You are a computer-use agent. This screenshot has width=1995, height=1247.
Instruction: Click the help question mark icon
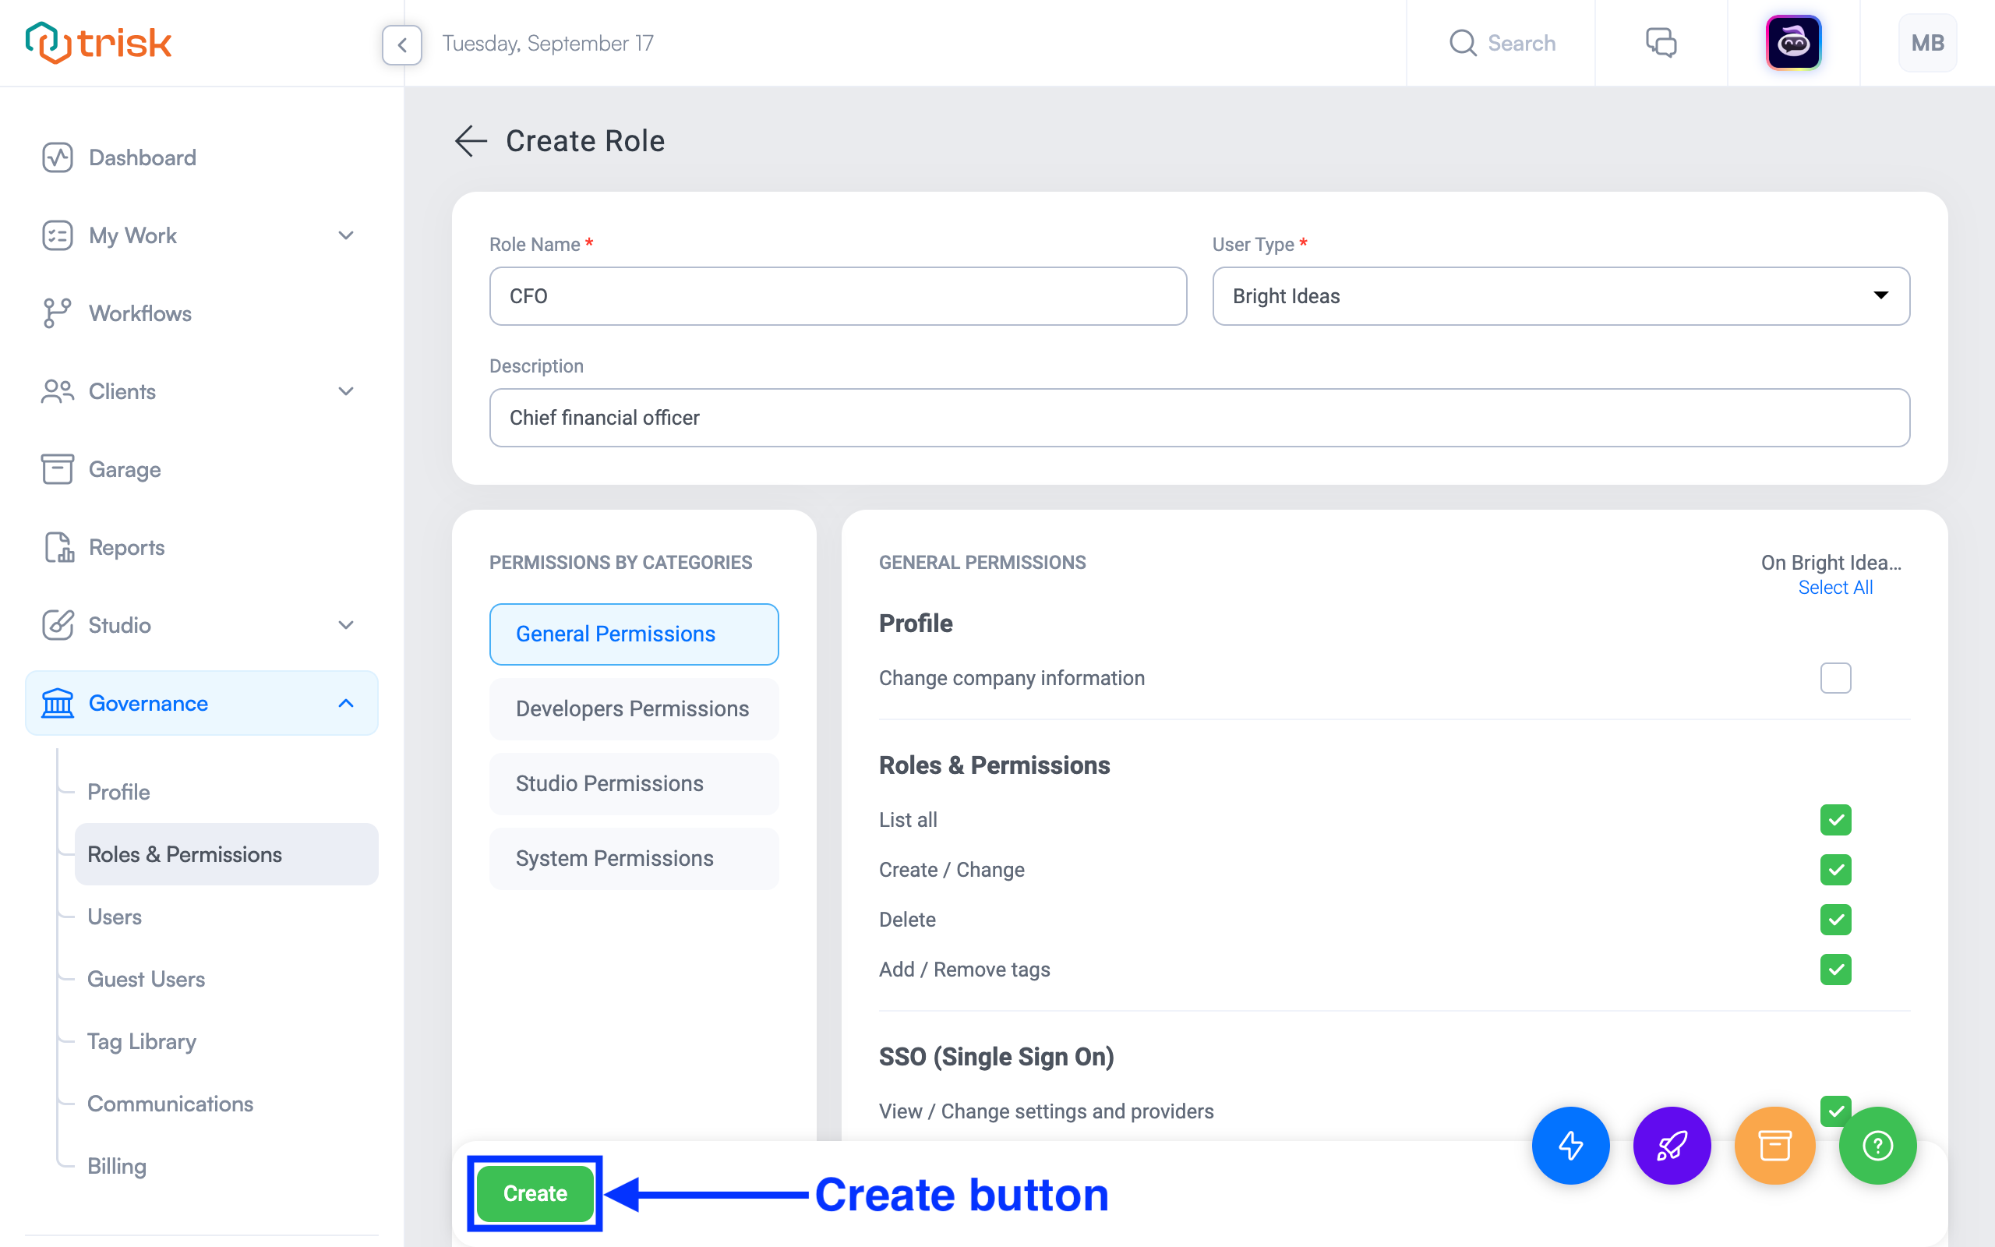(1879, 1145)
